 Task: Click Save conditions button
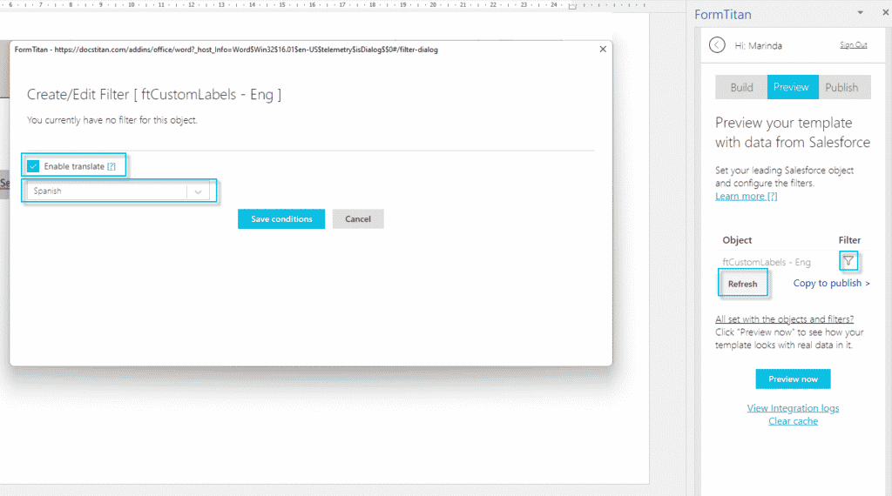coord(281,218)
